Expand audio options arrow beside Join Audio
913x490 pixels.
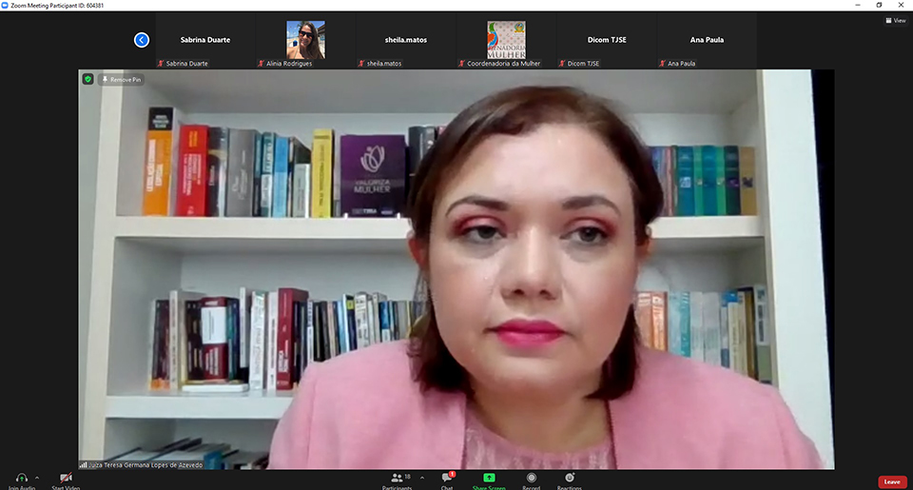(x=37, y=478)
